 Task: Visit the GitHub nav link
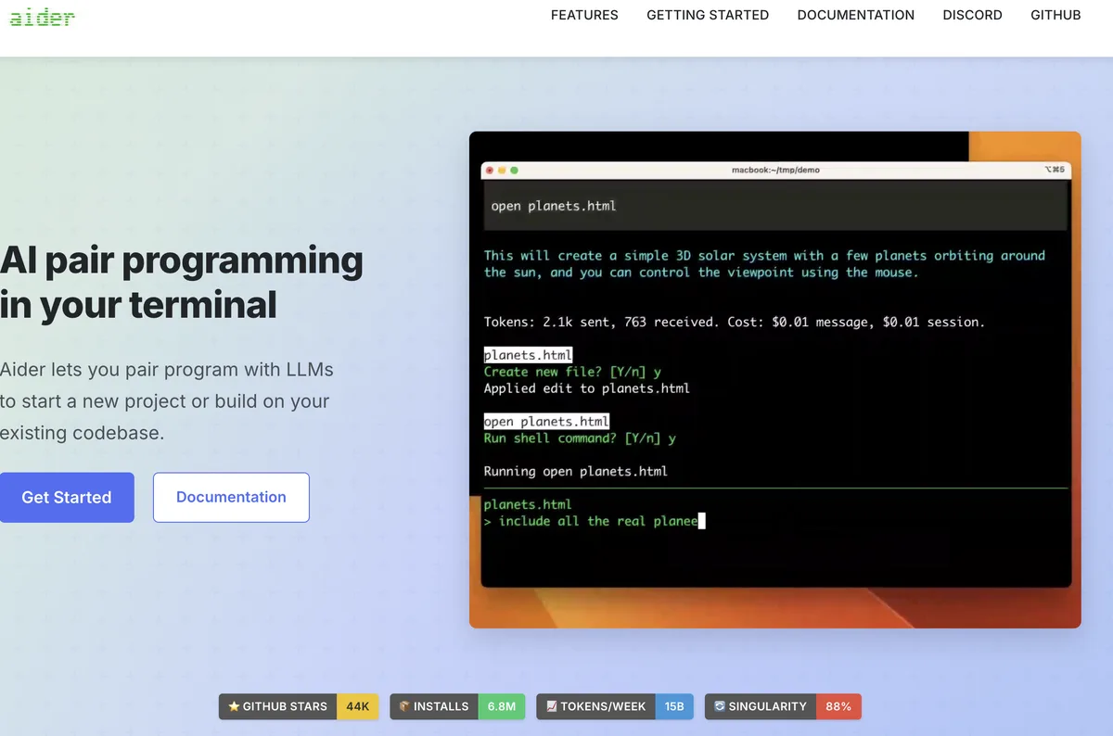[1055, 15]
